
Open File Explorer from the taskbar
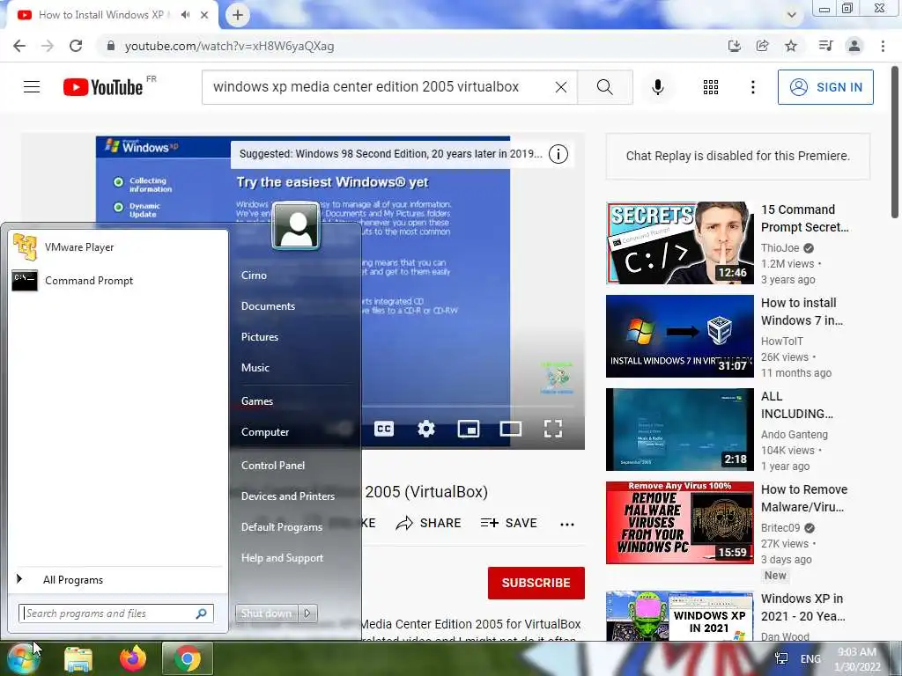coord(78,658)
